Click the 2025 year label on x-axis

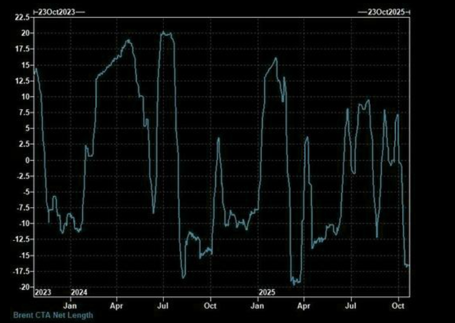click(x=267, y=292)
